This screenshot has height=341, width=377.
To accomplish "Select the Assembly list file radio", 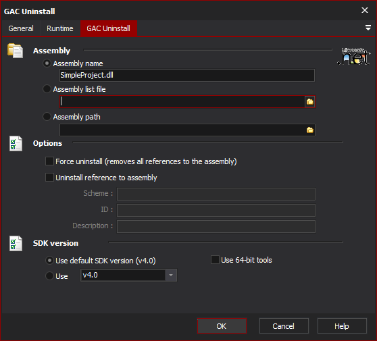I will [x=47, y=89].
